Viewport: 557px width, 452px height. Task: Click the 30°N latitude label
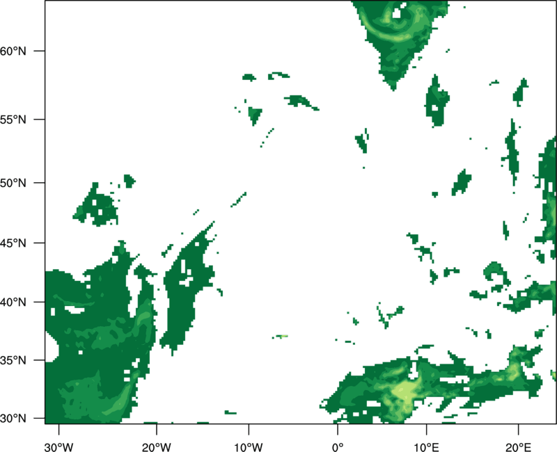coord(13,419)
